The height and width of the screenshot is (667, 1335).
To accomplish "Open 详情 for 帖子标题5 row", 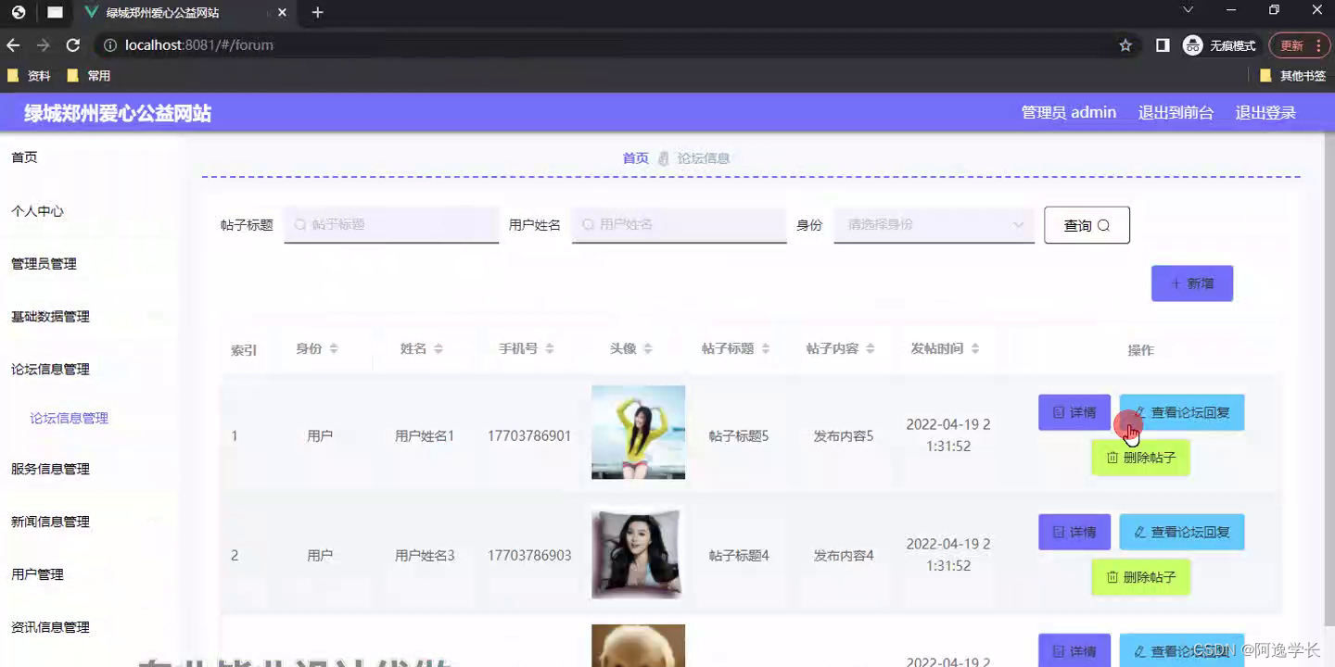I will pos(1074,412).
